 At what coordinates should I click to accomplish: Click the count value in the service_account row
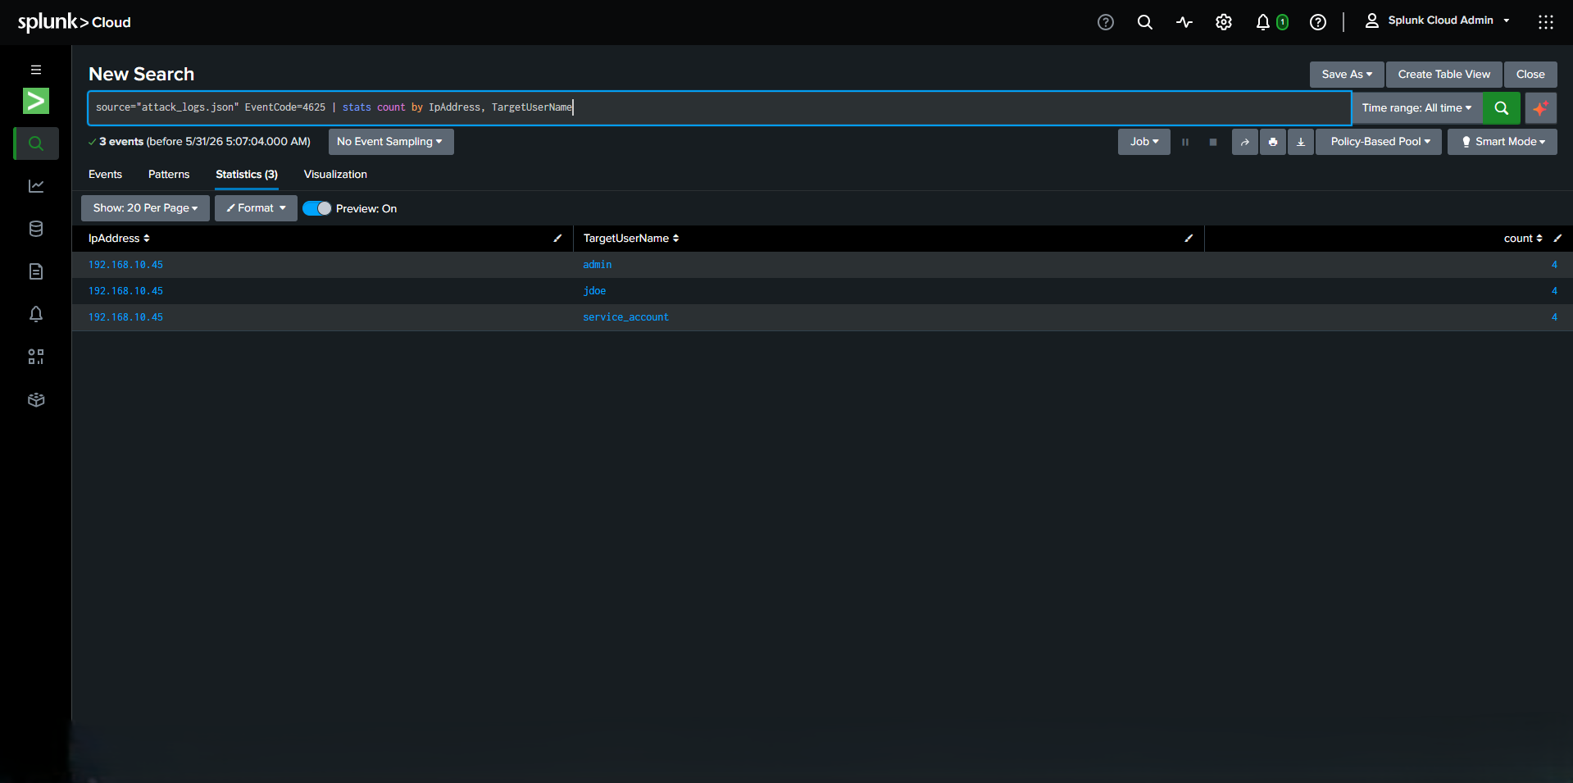click(x=1554, y=317)
